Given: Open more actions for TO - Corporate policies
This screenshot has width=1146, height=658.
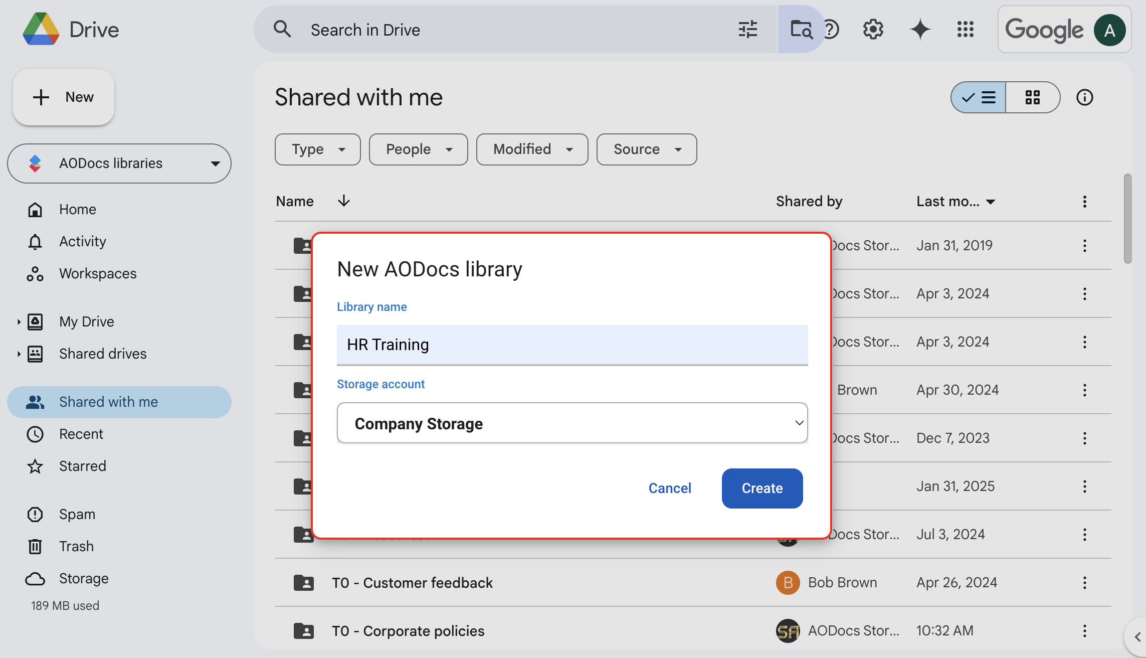Looking at the screenshot, I should pos(1084,631).
